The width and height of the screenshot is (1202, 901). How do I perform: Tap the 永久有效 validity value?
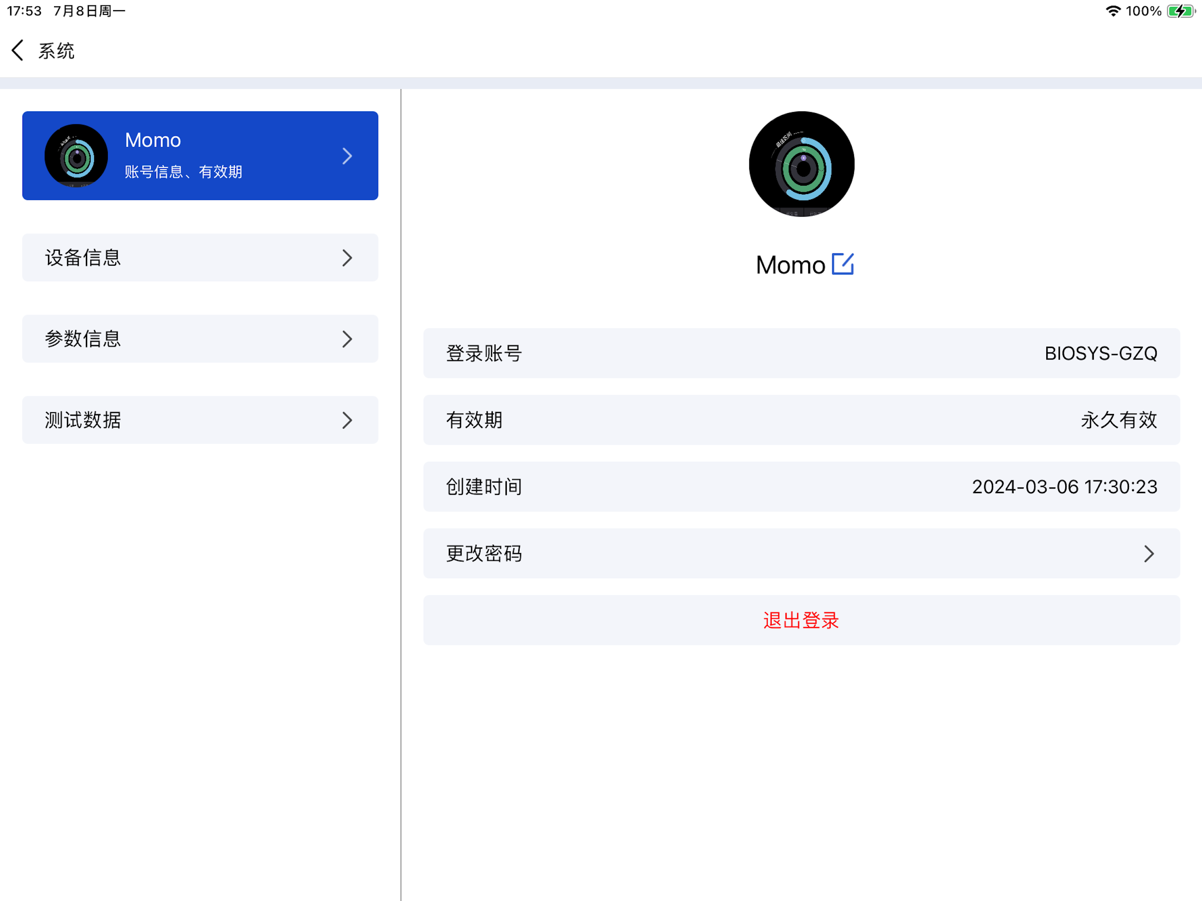(1119, 420)
